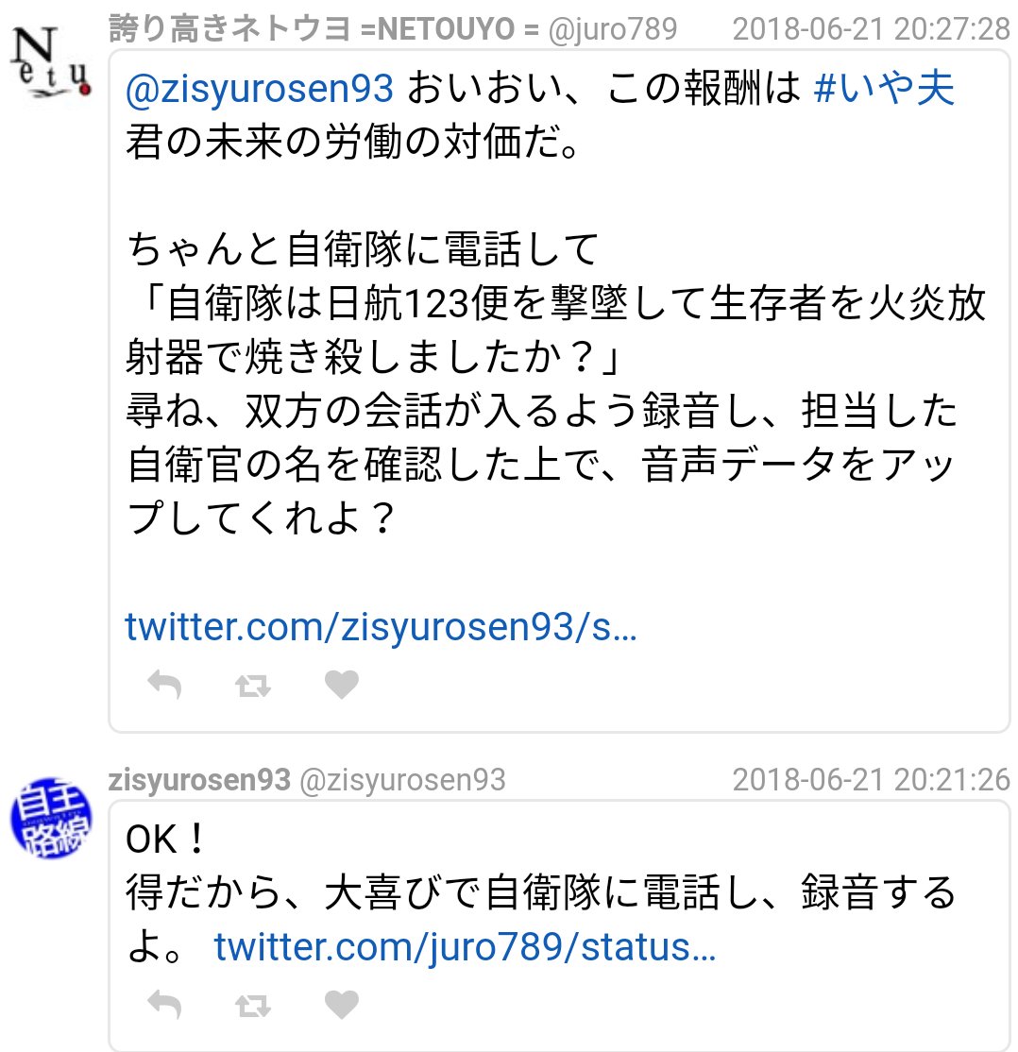Like the juro789 tweet
Image resolution: width=1018 pixels, height=1052 pixels.
342,685
